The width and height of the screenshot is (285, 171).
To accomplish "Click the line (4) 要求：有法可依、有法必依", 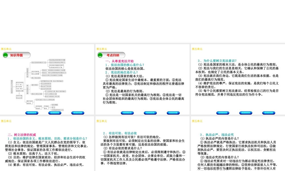I will pyautogui.click(x=46, y=165).
